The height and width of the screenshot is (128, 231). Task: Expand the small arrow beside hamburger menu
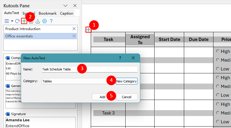(x=12, y=21)
